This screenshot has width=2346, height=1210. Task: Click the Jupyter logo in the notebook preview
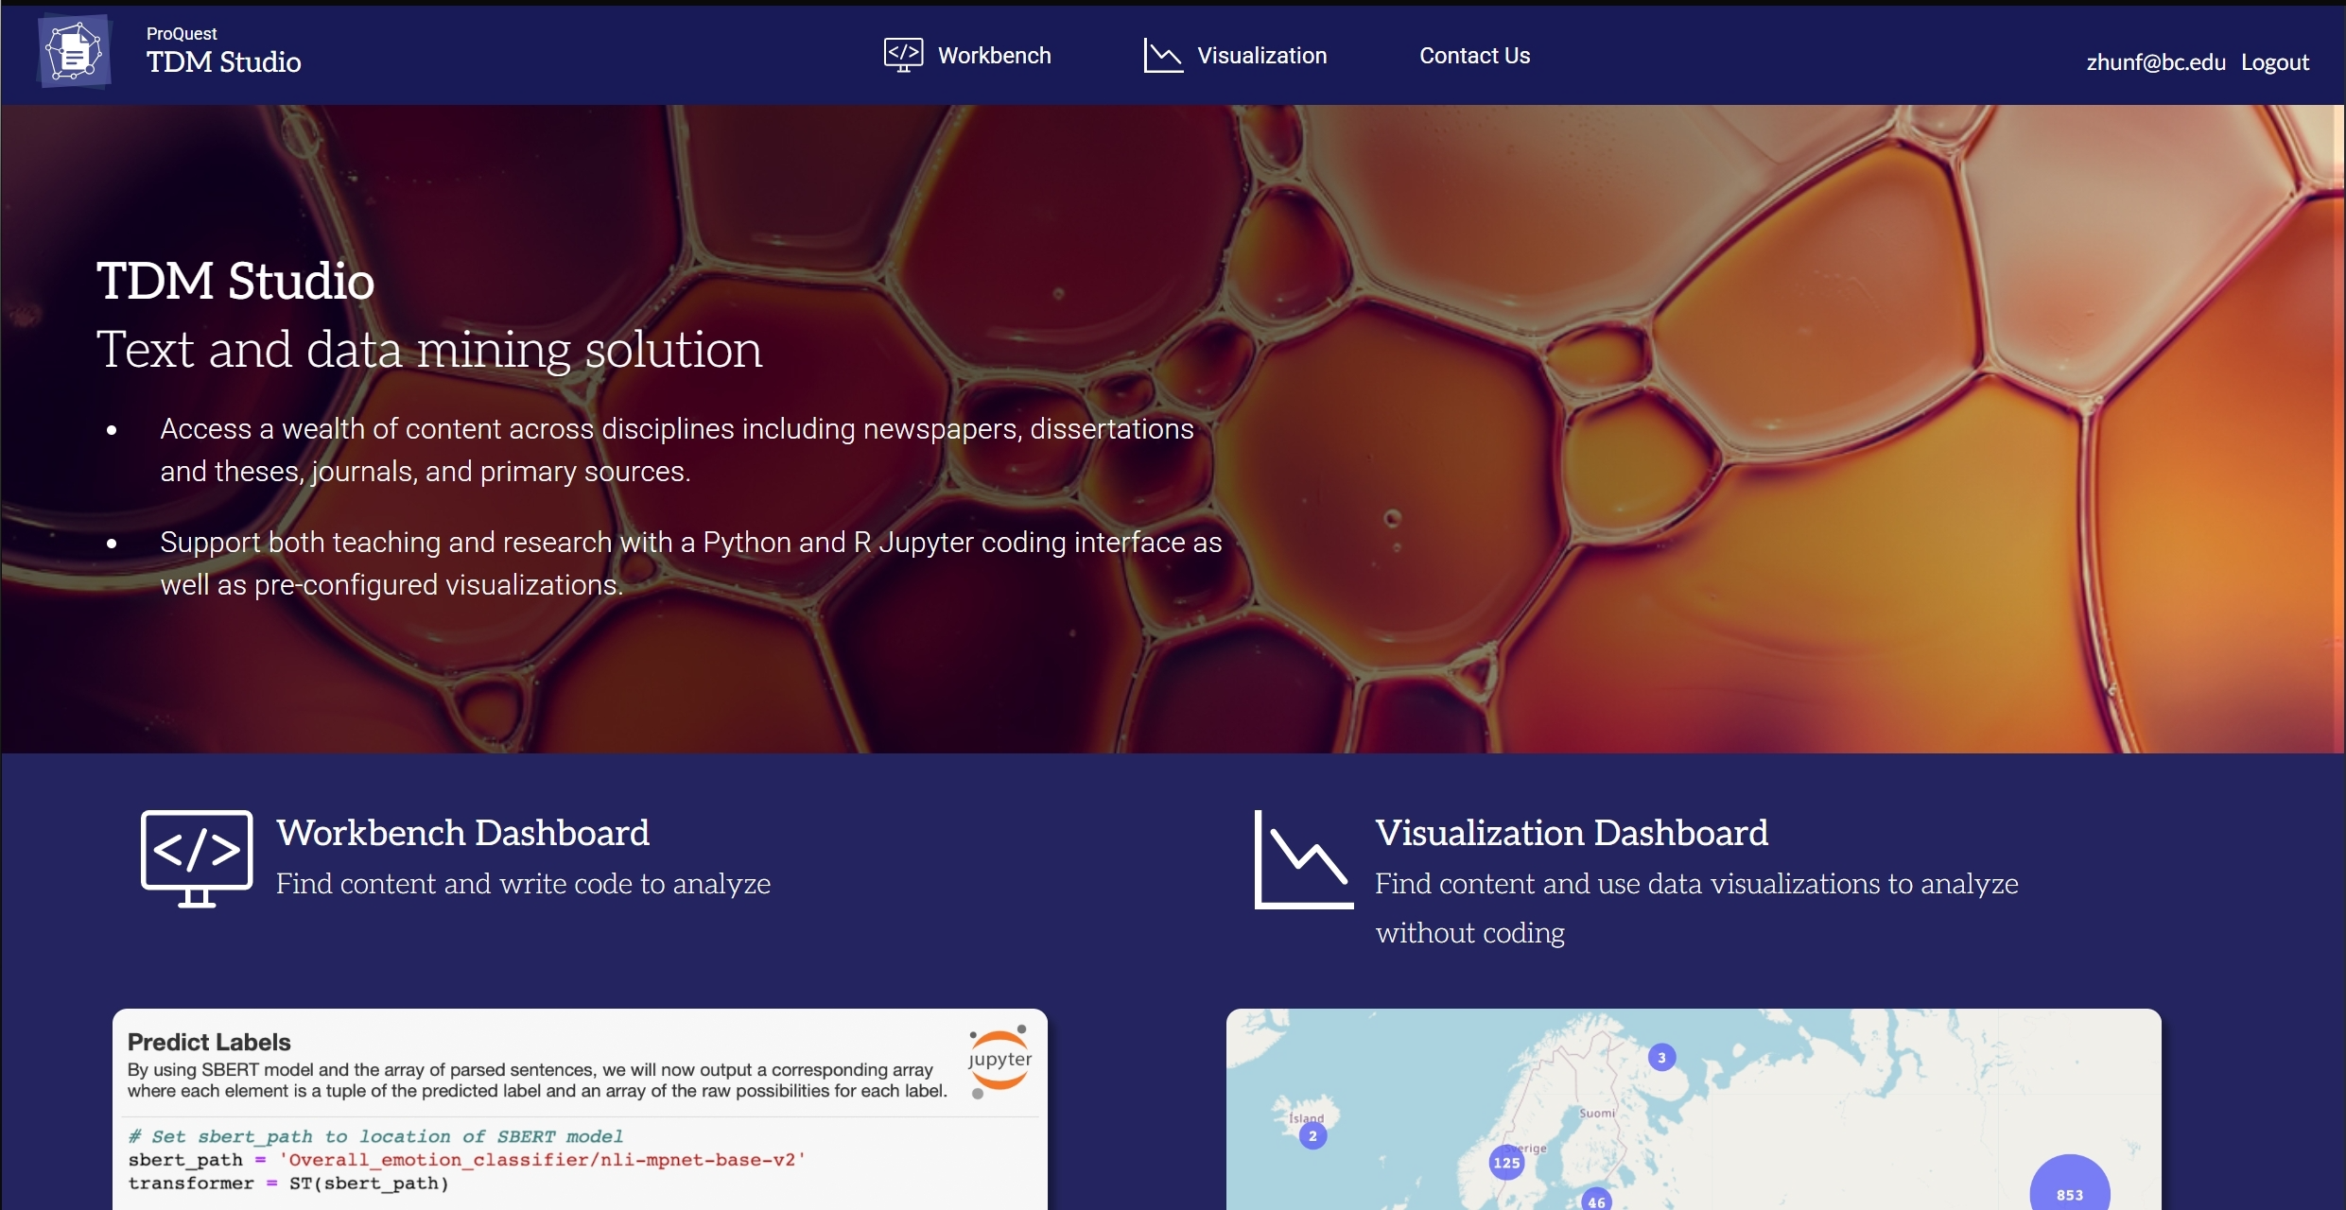pos(999,1061)
